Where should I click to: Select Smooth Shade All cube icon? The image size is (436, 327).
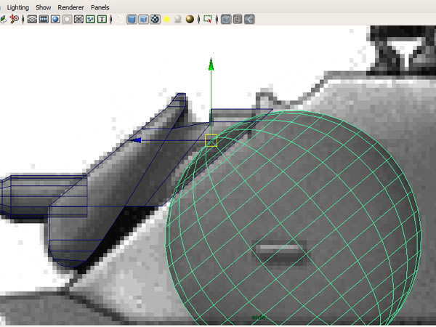(x=132, y=19)
